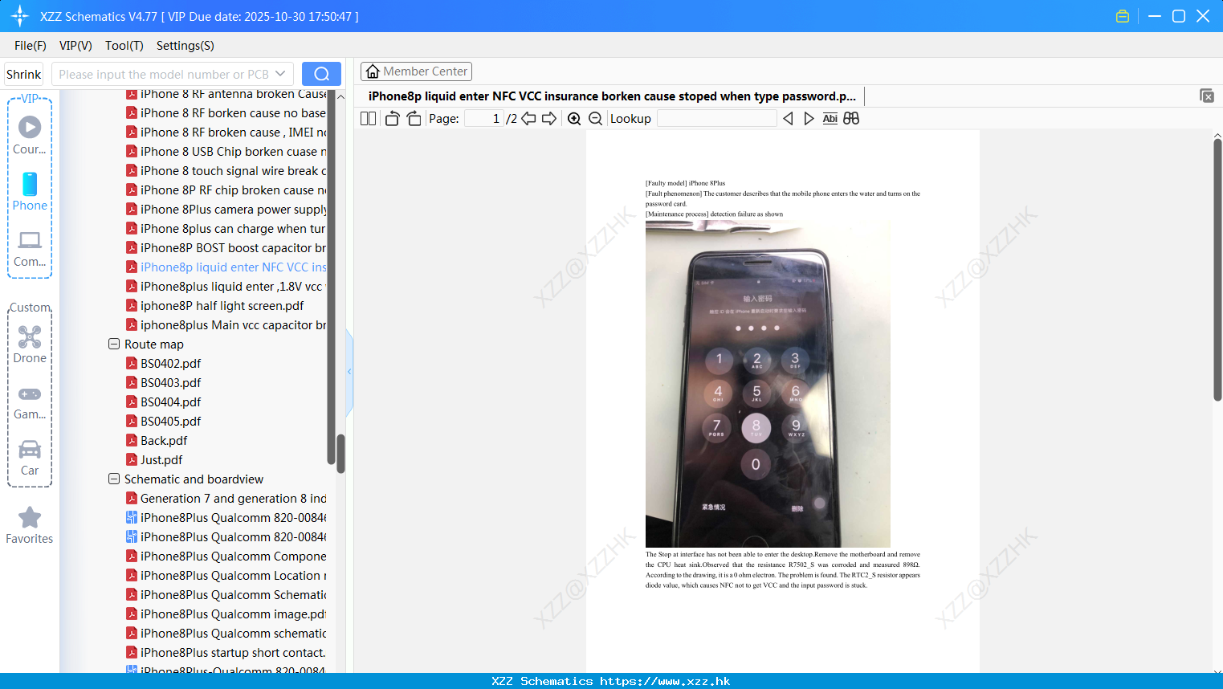
Task: Click the yellow toolbox icon in title bar
Action: [1123, 16]
